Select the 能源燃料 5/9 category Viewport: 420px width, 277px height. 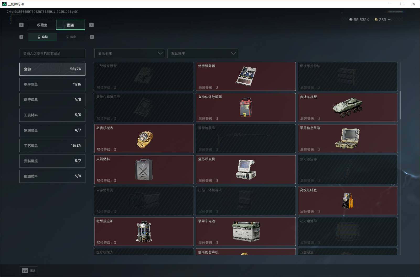tap(52, 176)
